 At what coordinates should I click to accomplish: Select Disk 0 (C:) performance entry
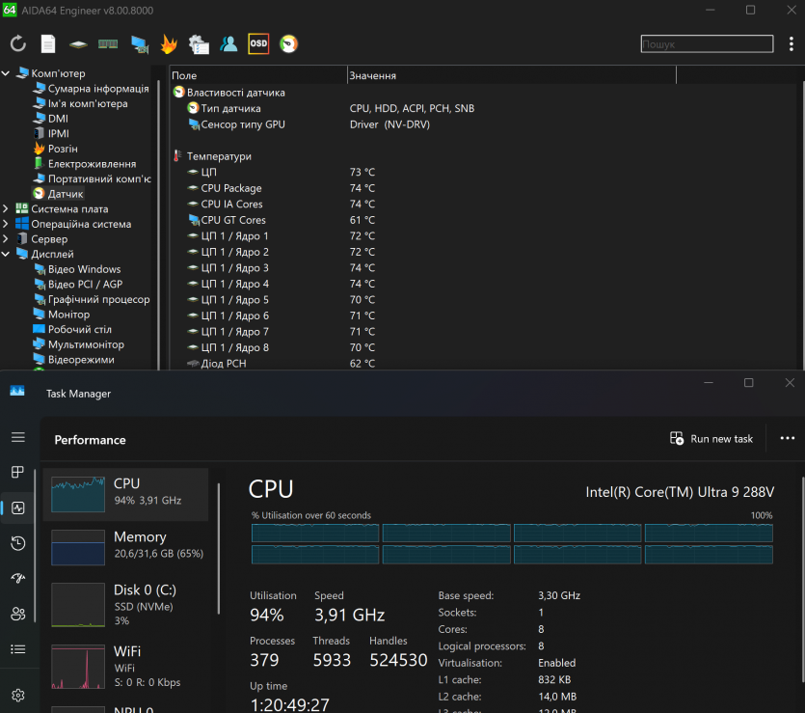click(x=125, y=599)
